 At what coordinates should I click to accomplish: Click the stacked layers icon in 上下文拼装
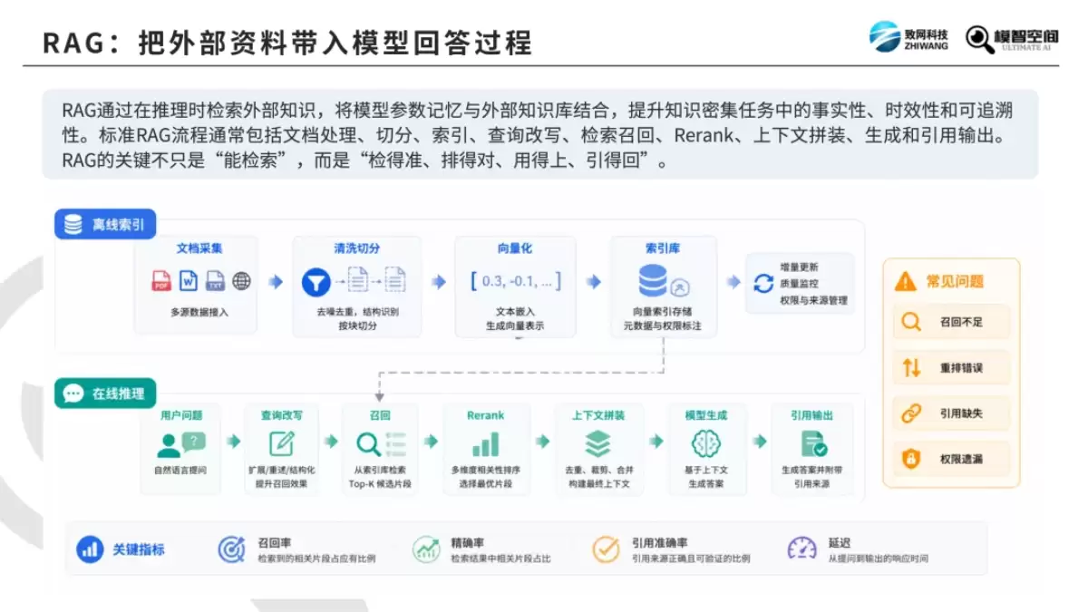pos(597,443)
